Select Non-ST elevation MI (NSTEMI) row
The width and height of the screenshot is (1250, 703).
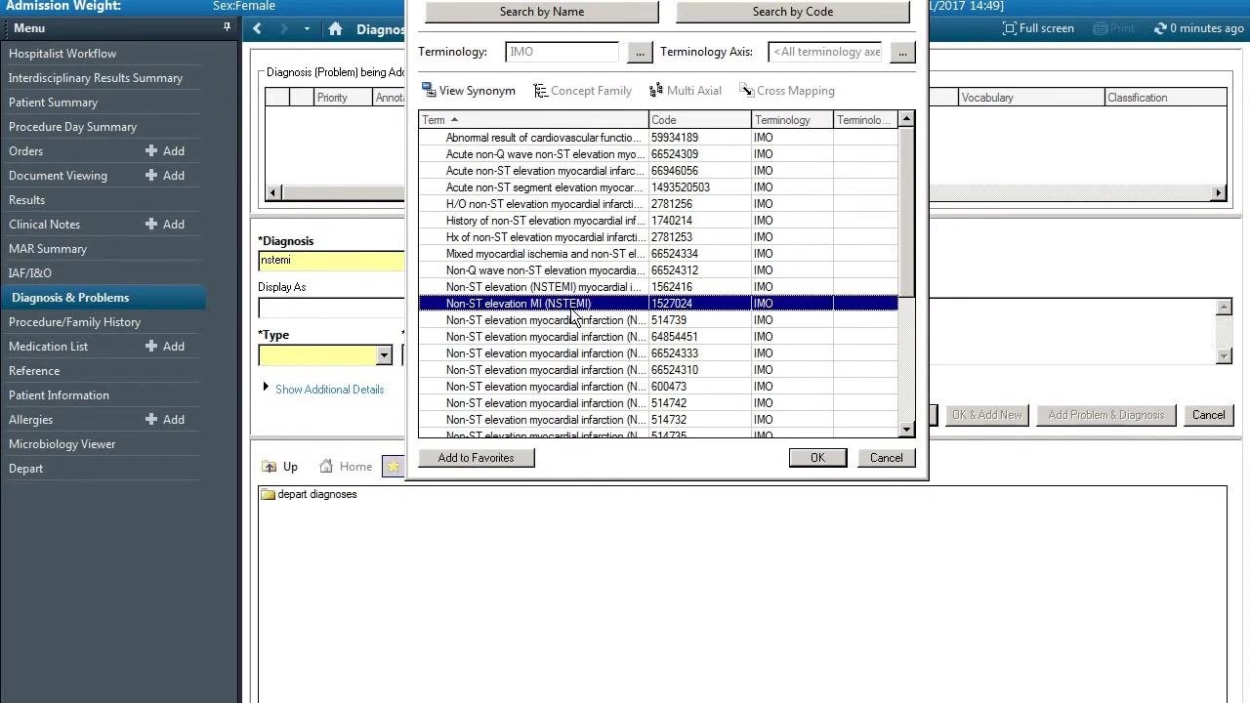(658, 304)
